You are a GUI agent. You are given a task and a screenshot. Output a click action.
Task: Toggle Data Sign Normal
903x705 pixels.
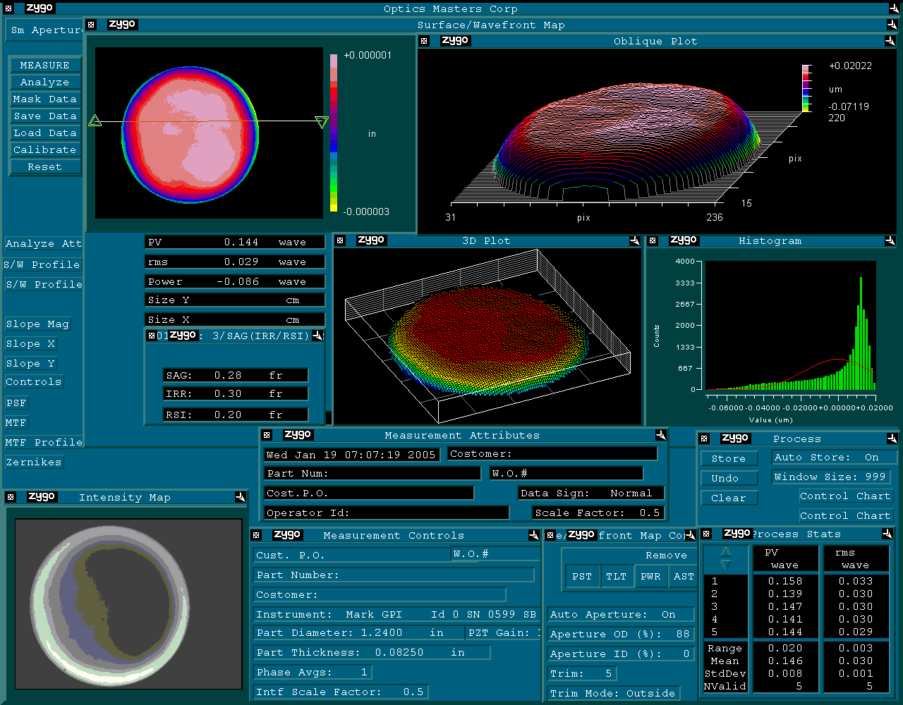coord(591,493)
